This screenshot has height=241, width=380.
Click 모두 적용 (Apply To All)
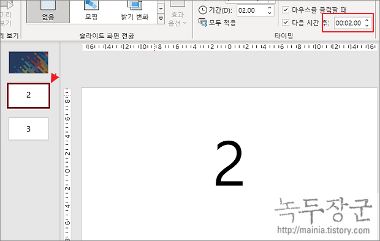(x=217, y=23)
